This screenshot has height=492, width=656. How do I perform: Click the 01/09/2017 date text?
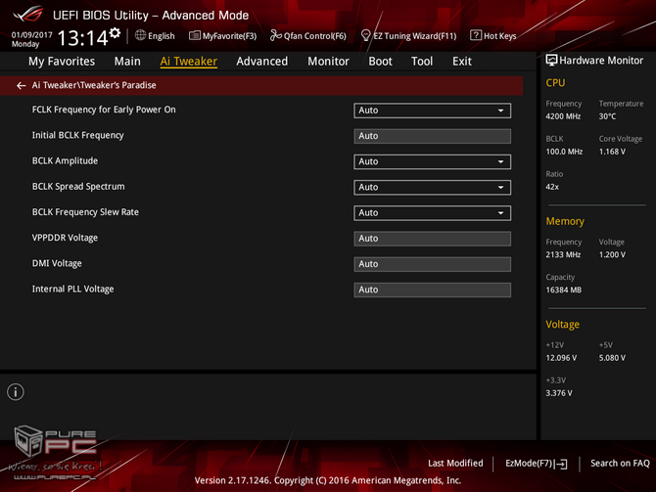point(31,34)
